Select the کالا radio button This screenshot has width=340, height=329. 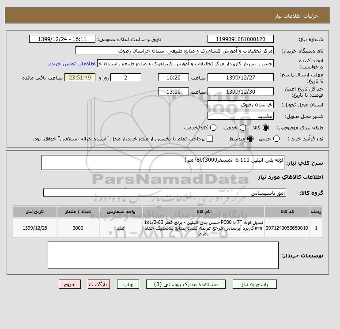(266, 128)
